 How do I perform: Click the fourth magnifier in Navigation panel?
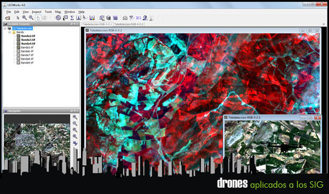(75, 137)
